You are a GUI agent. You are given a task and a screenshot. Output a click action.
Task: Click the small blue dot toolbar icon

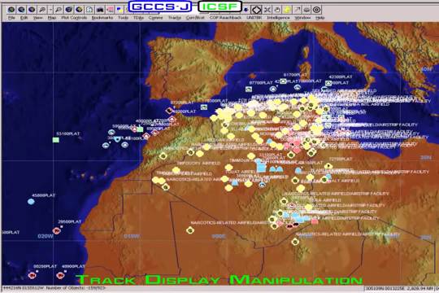tap(246, 10)
